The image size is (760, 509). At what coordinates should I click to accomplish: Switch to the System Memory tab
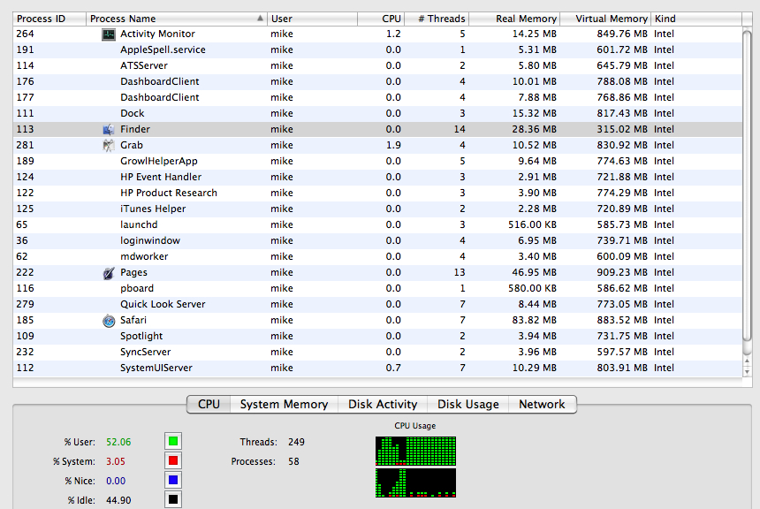284,405
